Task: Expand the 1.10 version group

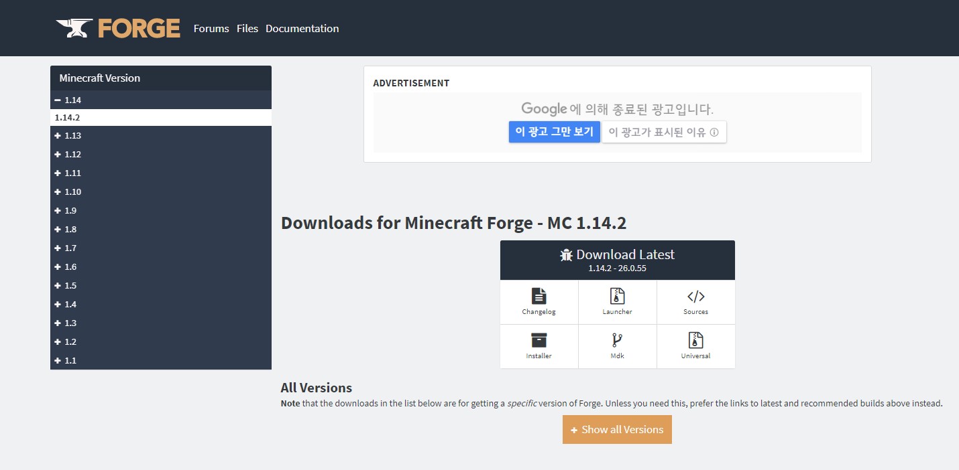Action: (x=161, y=192)
